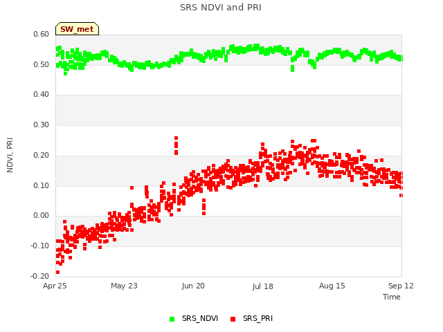Click the -0.10 y-axis tick label
443x332 pixels.
(x=40, y=246)
